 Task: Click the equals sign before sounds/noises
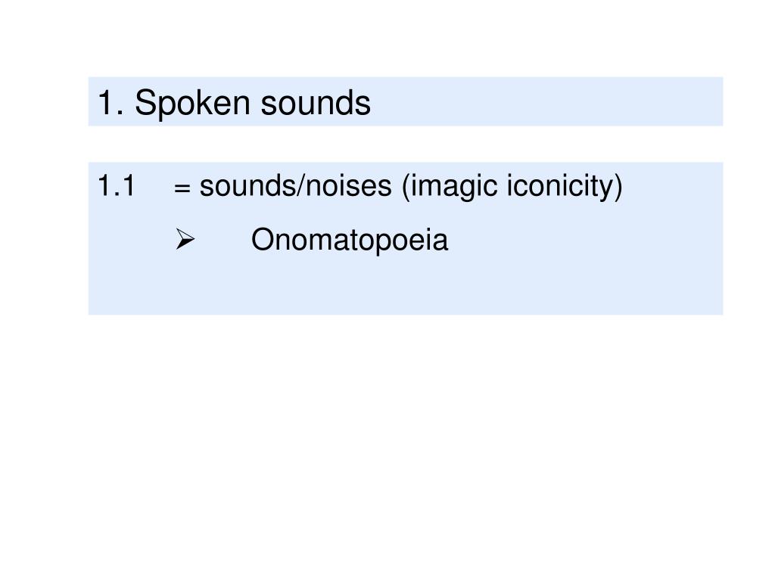pyautogui.click(x=182, y=188)
